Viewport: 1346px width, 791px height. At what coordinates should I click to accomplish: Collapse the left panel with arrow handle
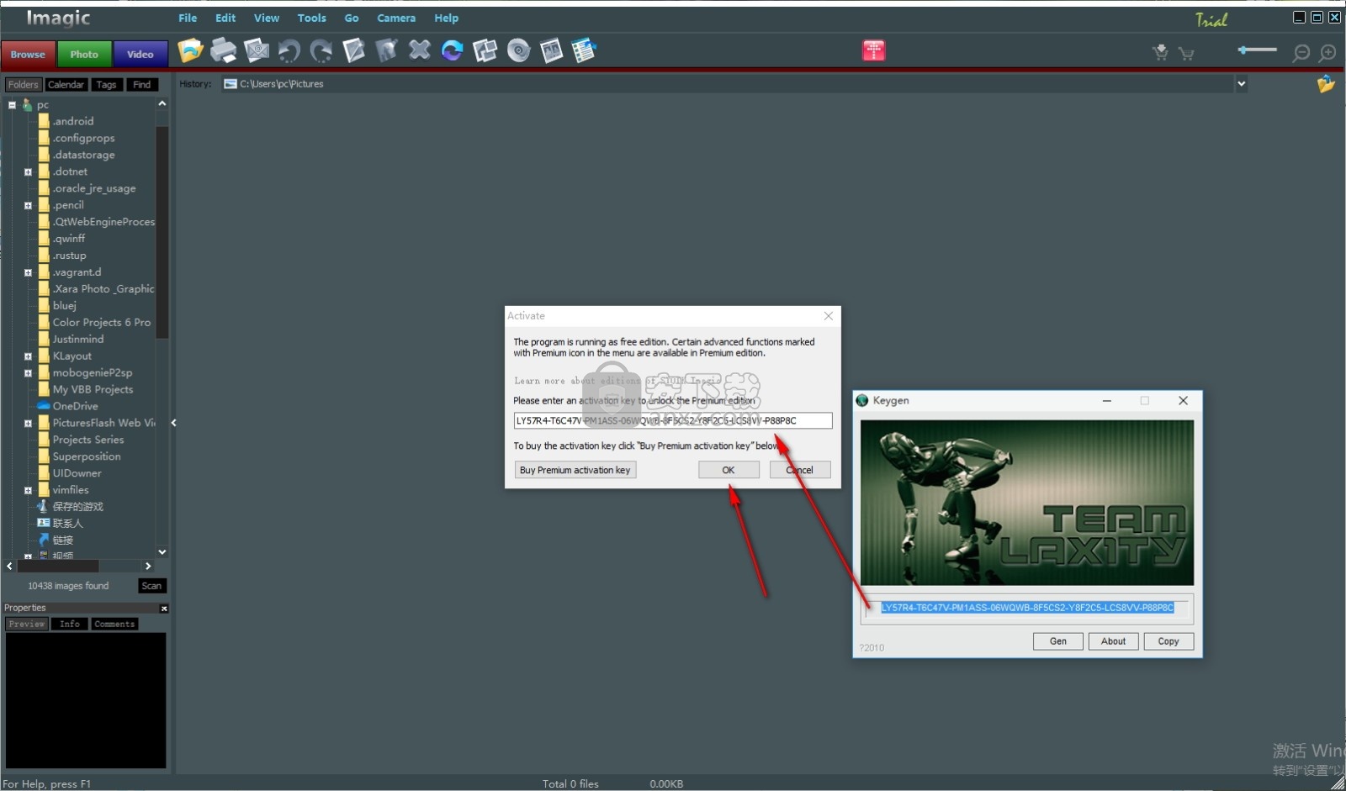173,423
